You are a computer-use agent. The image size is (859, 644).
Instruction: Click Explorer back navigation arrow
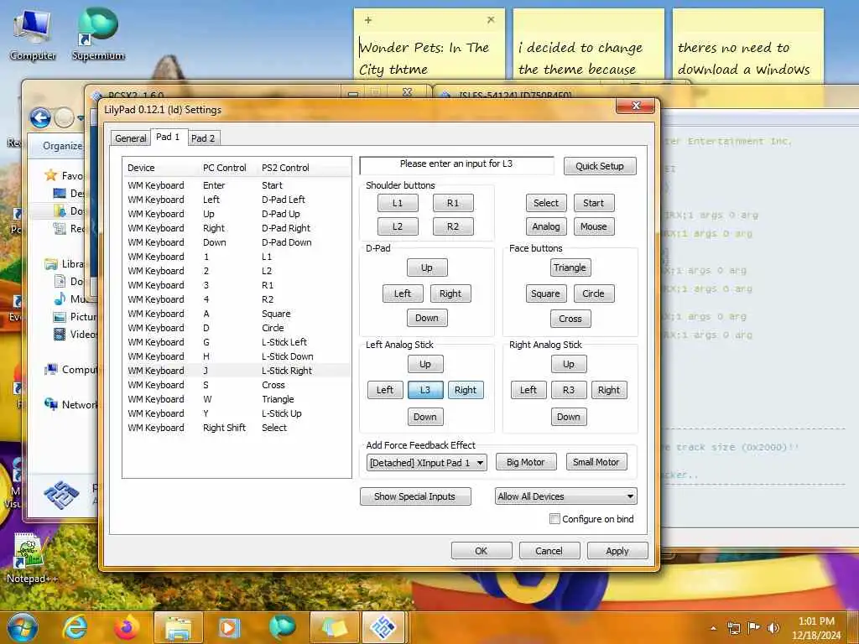(x=40, y=117)
